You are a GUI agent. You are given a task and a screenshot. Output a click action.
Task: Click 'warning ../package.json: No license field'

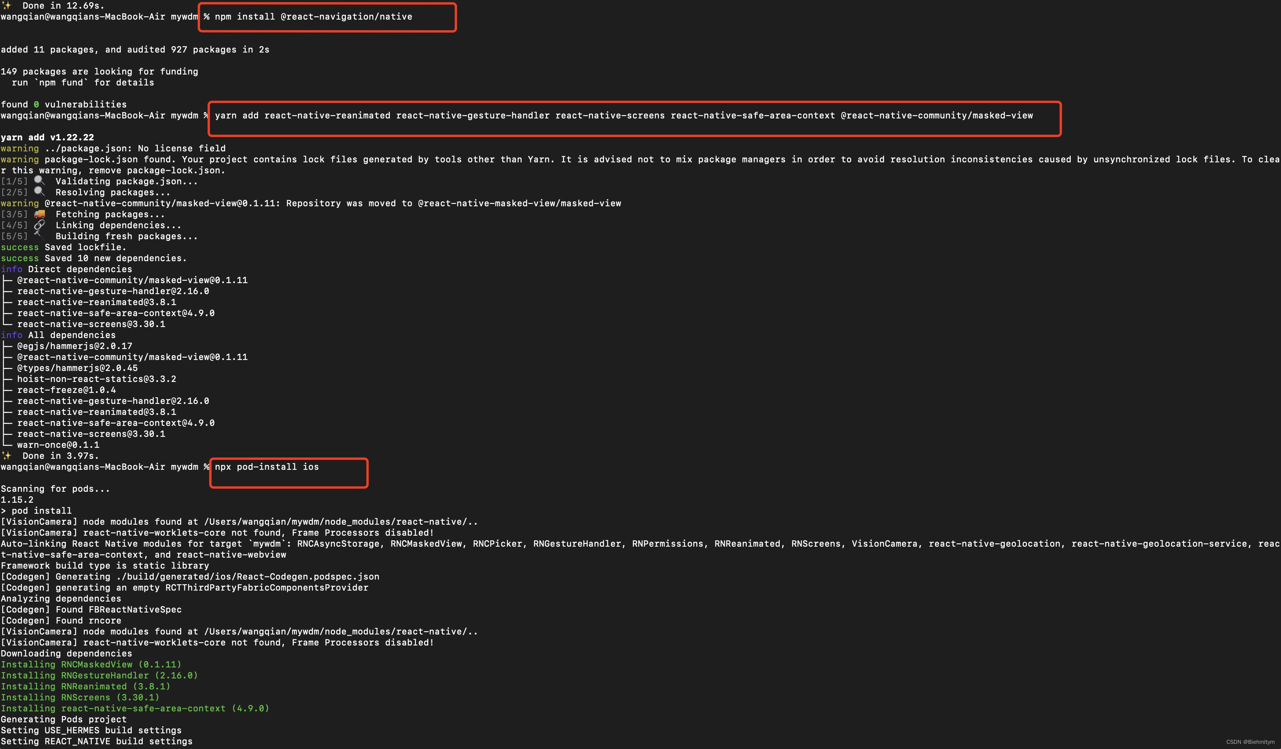coord(113,148)
